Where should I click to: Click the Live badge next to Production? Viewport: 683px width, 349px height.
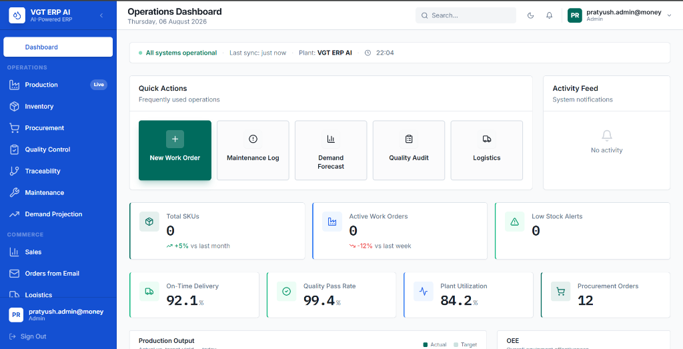(99, 85)
